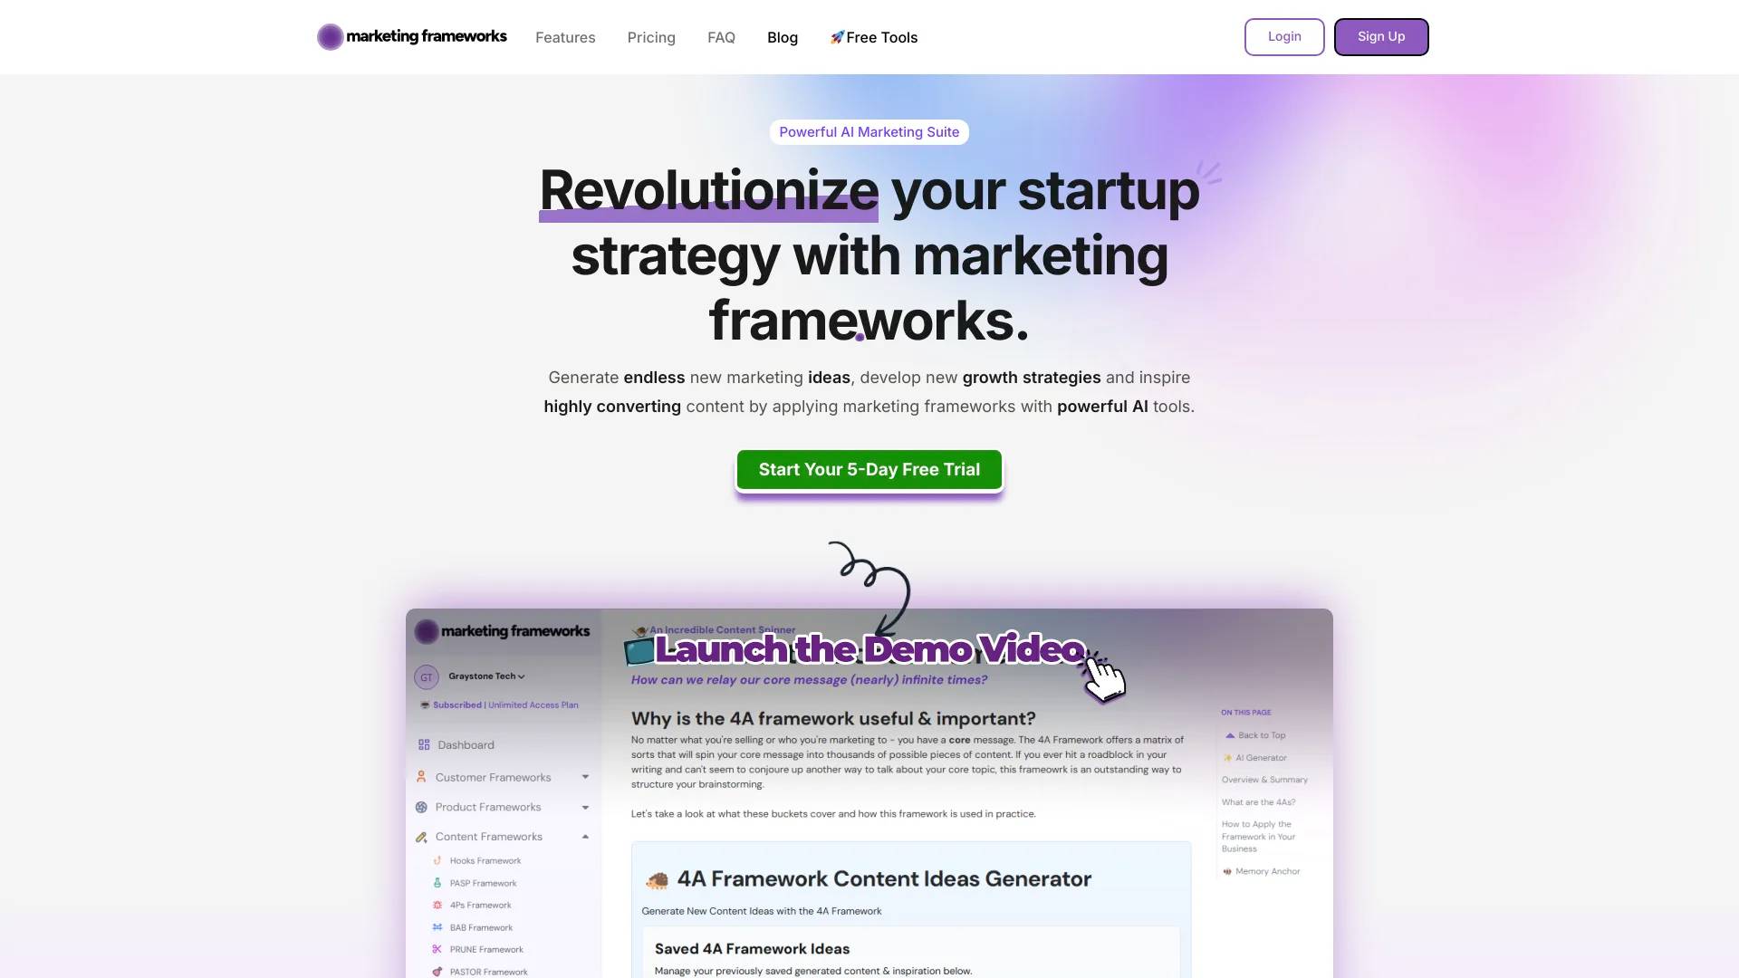The image size is (1739, 978).
Task: Open the Features navigation menu item
Action: (x=563, y=36)
